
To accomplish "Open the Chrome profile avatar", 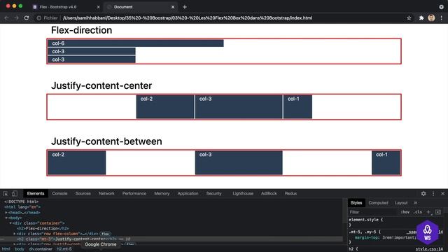I will tap(431, 18).
